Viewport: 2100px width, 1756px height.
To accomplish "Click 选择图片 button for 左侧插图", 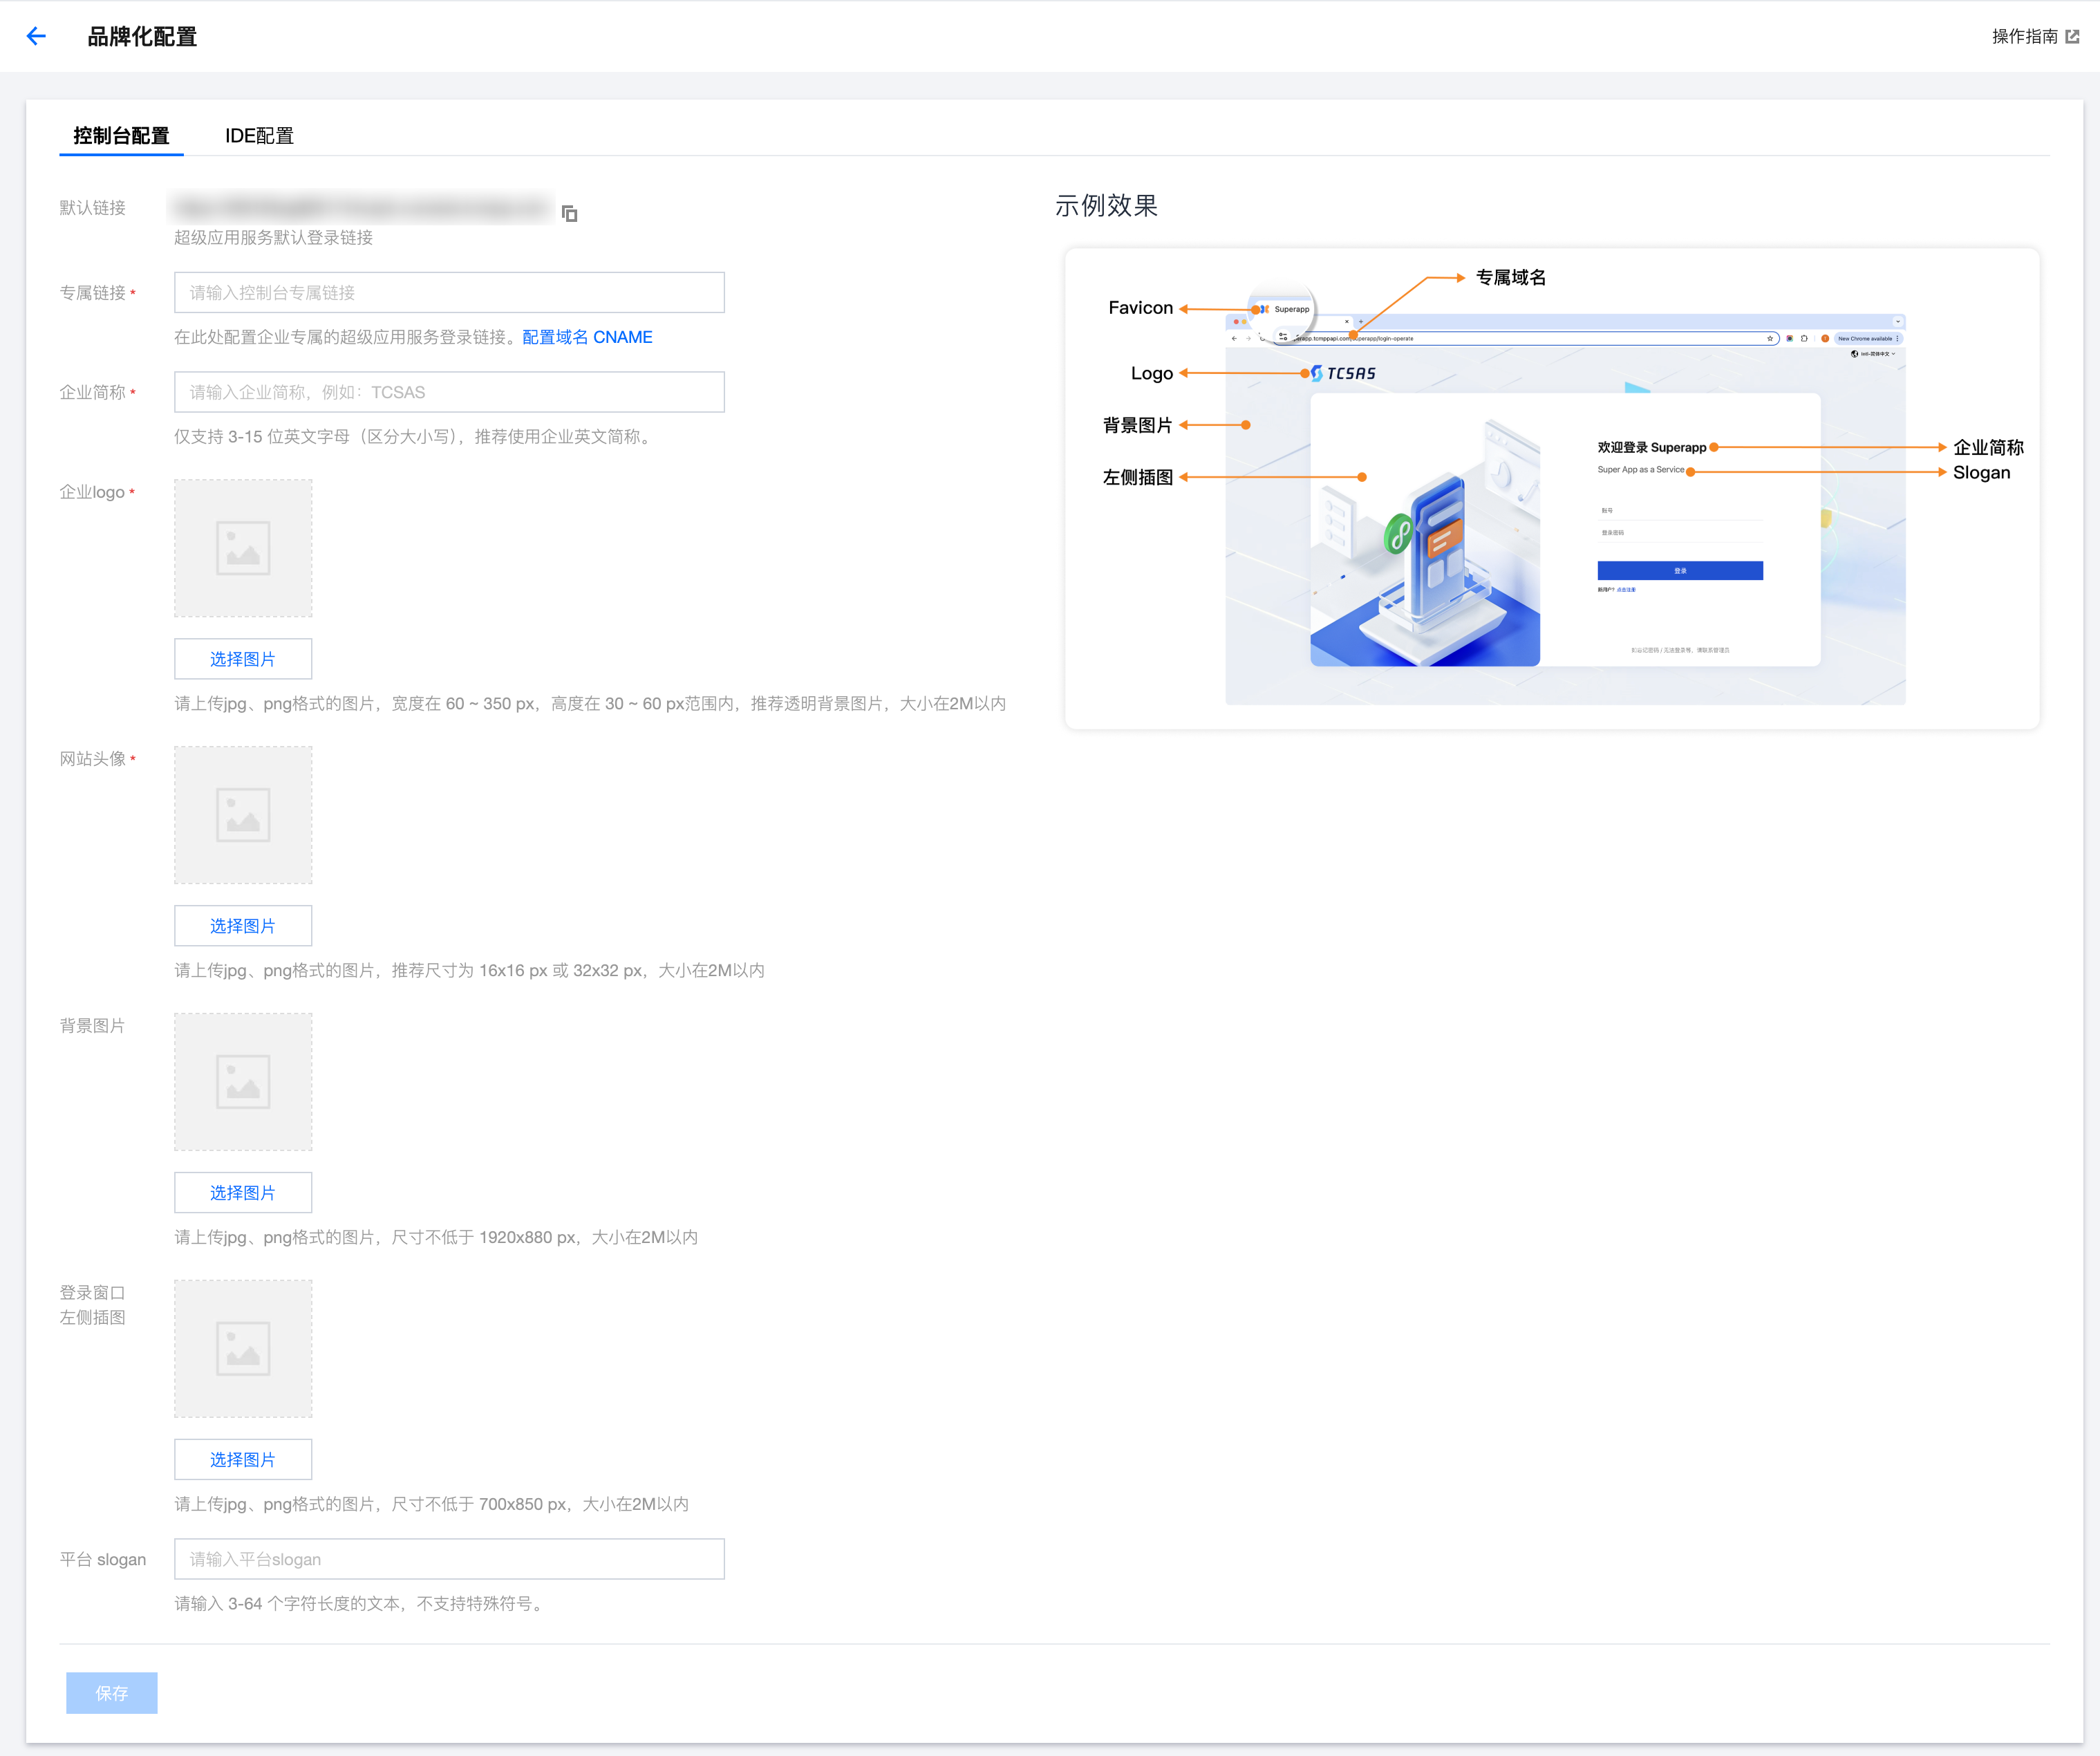I will click(243, 1459).
